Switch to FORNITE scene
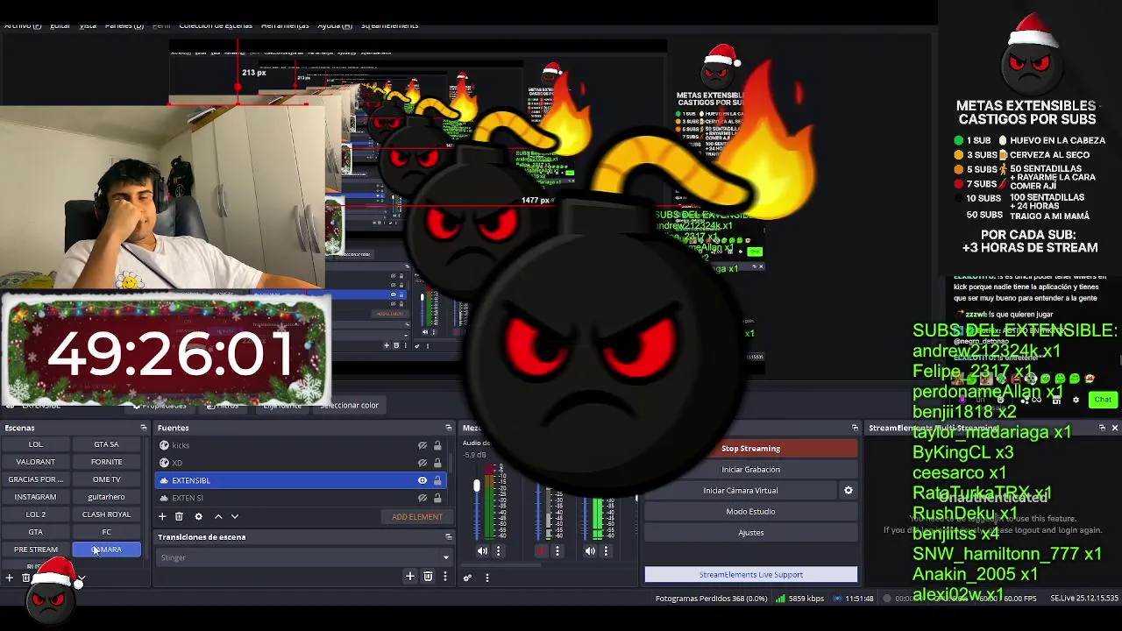 click(x=106, y=462)
